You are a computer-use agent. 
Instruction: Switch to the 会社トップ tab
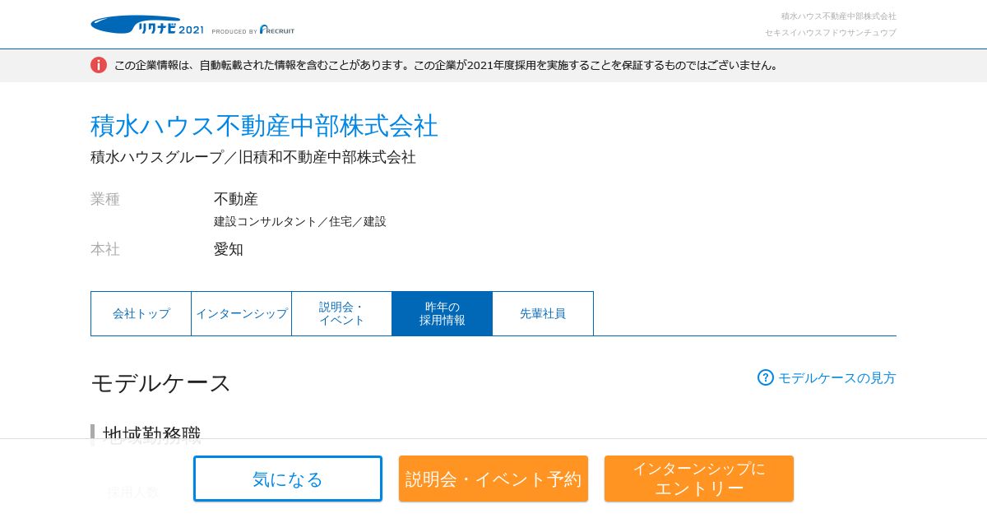pos(141,313)
